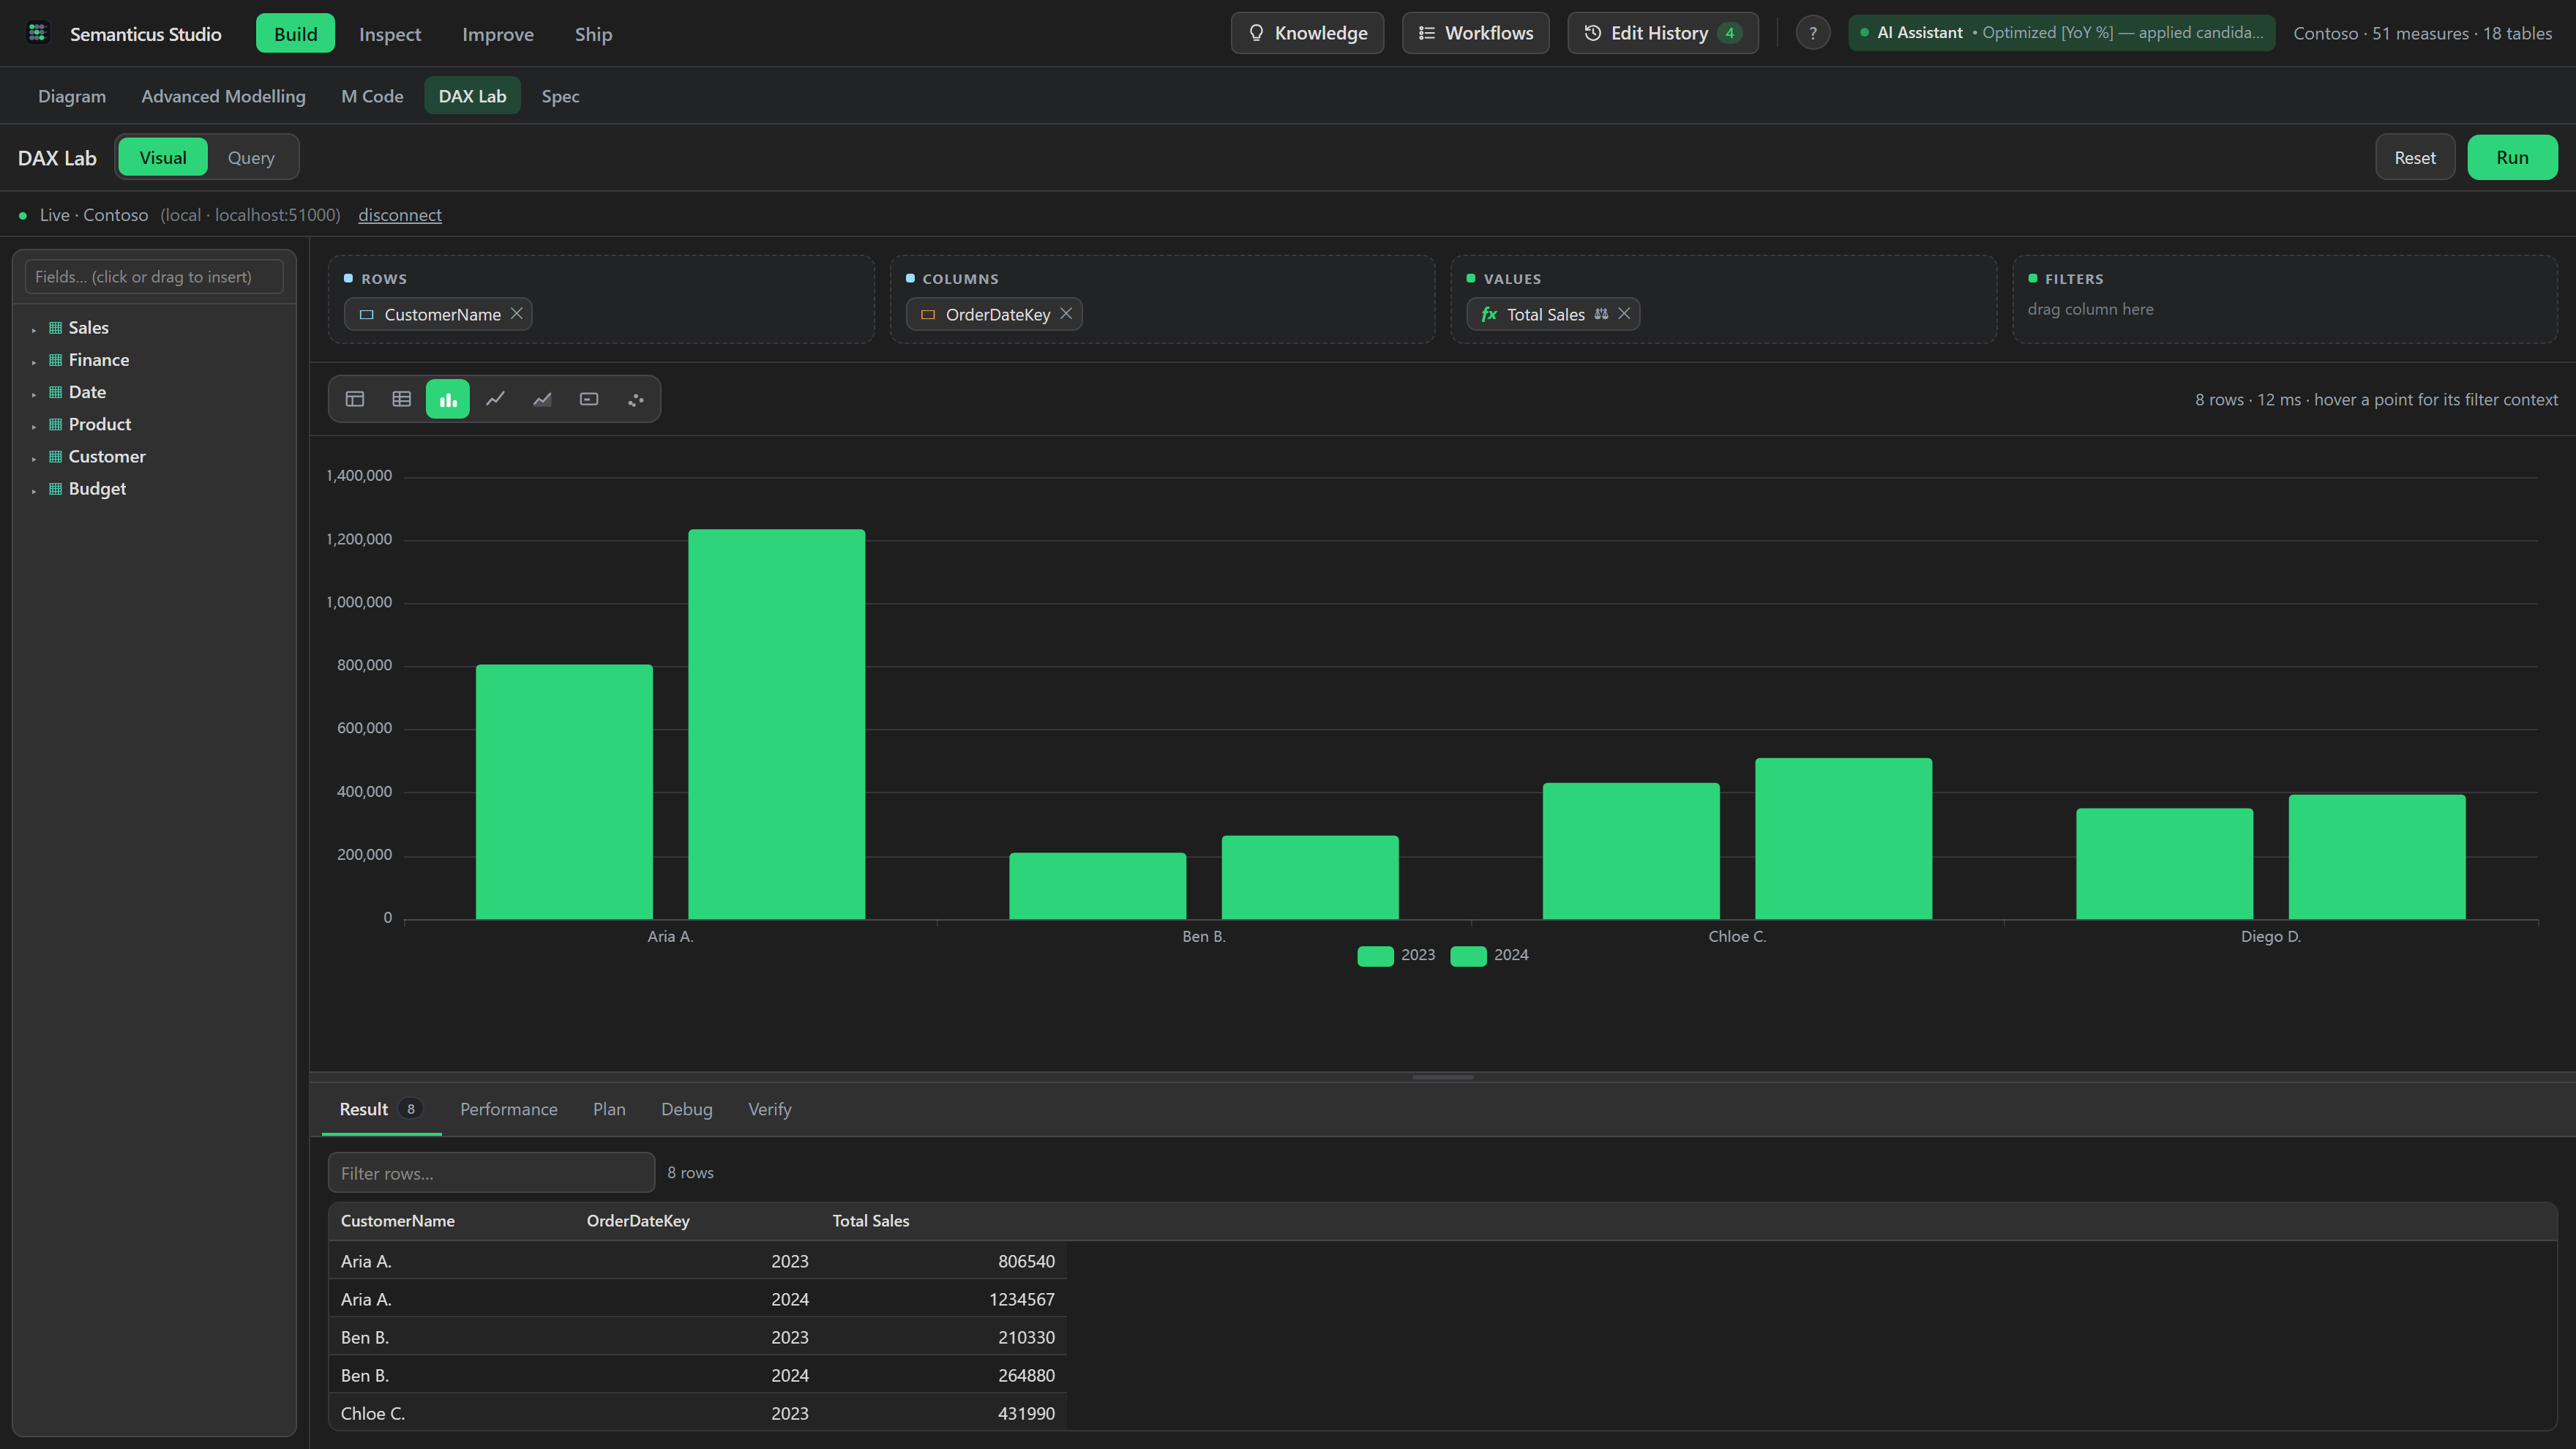Click the Date table grid icon
Image resolution: width=2576 pixels, height=1449 pixels.
coord(56,392)
